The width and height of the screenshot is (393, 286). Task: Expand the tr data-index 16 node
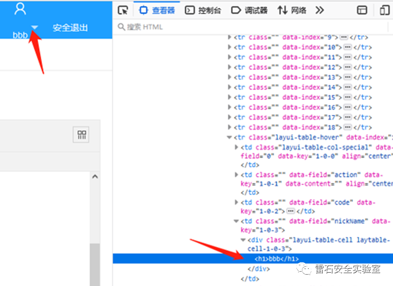[229, 107]
